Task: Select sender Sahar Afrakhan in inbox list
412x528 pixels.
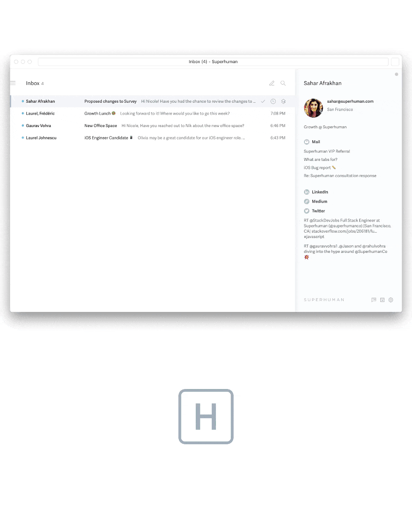Action: pos(40,101)
